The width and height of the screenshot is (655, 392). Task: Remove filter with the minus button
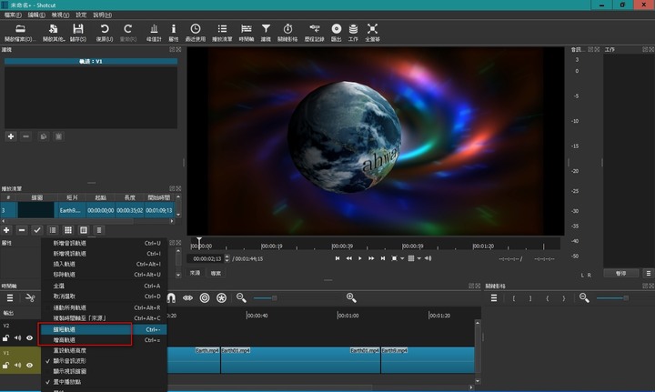25,136
